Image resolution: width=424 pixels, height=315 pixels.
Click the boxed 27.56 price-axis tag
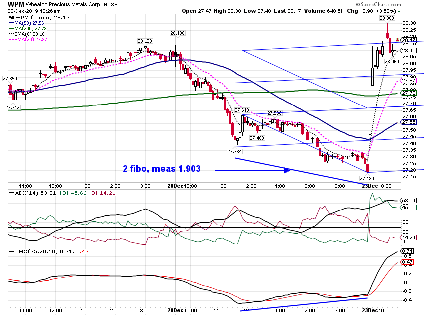[x=409, y=122]
